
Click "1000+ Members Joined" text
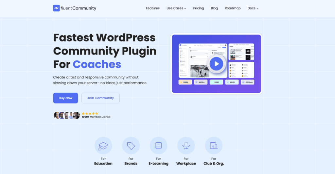[96, 117]
